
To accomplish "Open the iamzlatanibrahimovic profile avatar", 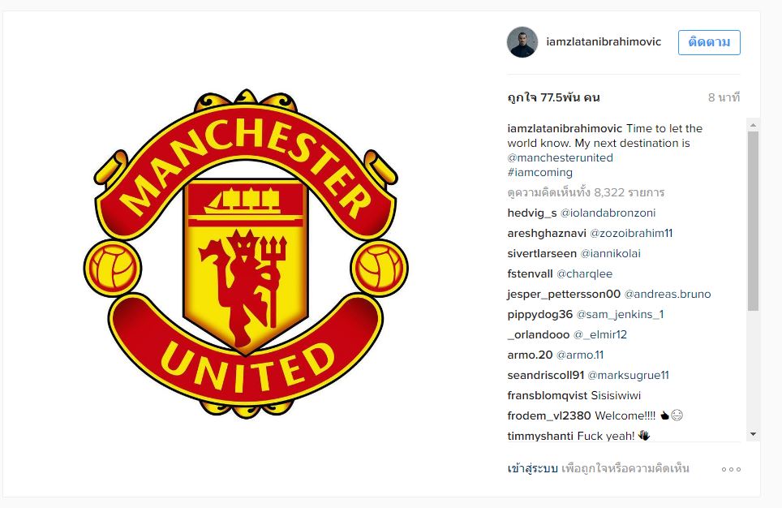I will coord(522,42).
